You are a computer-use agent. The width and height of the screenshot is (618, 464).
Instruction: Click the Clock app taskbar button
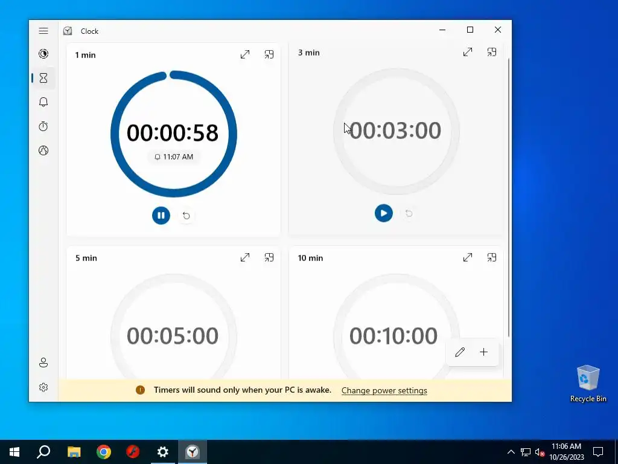pos(193,452)
